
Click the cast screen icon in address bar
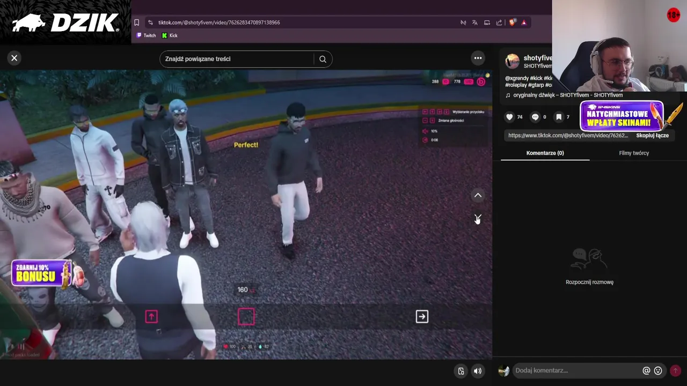pyautogui.click(x=487, y=23)
